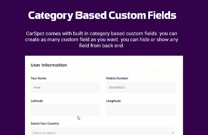This screenshot has height=135, width=208.
Task: Open the Select Your Country dropdown
Action: pos(103,131)
